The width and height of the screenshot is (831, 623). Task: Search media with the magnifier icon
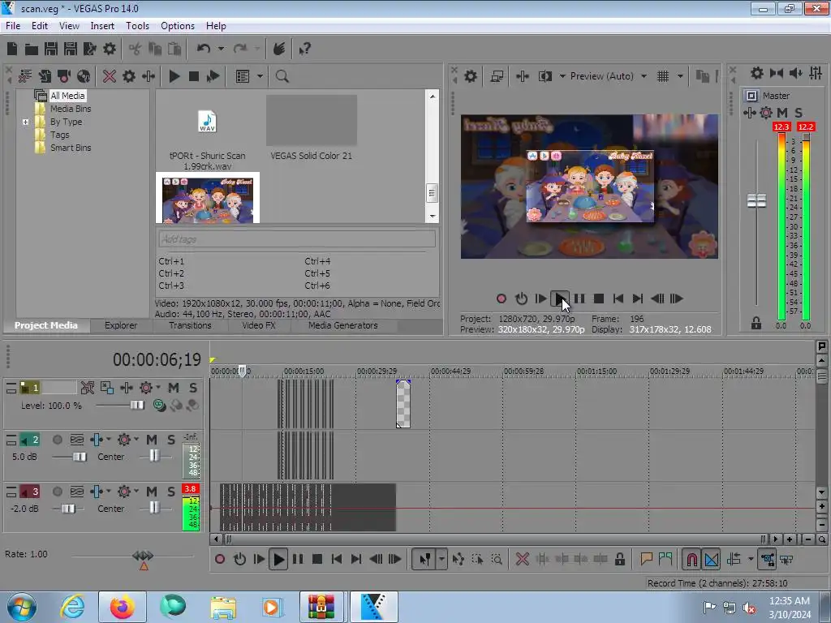click(x=282, y=76)
